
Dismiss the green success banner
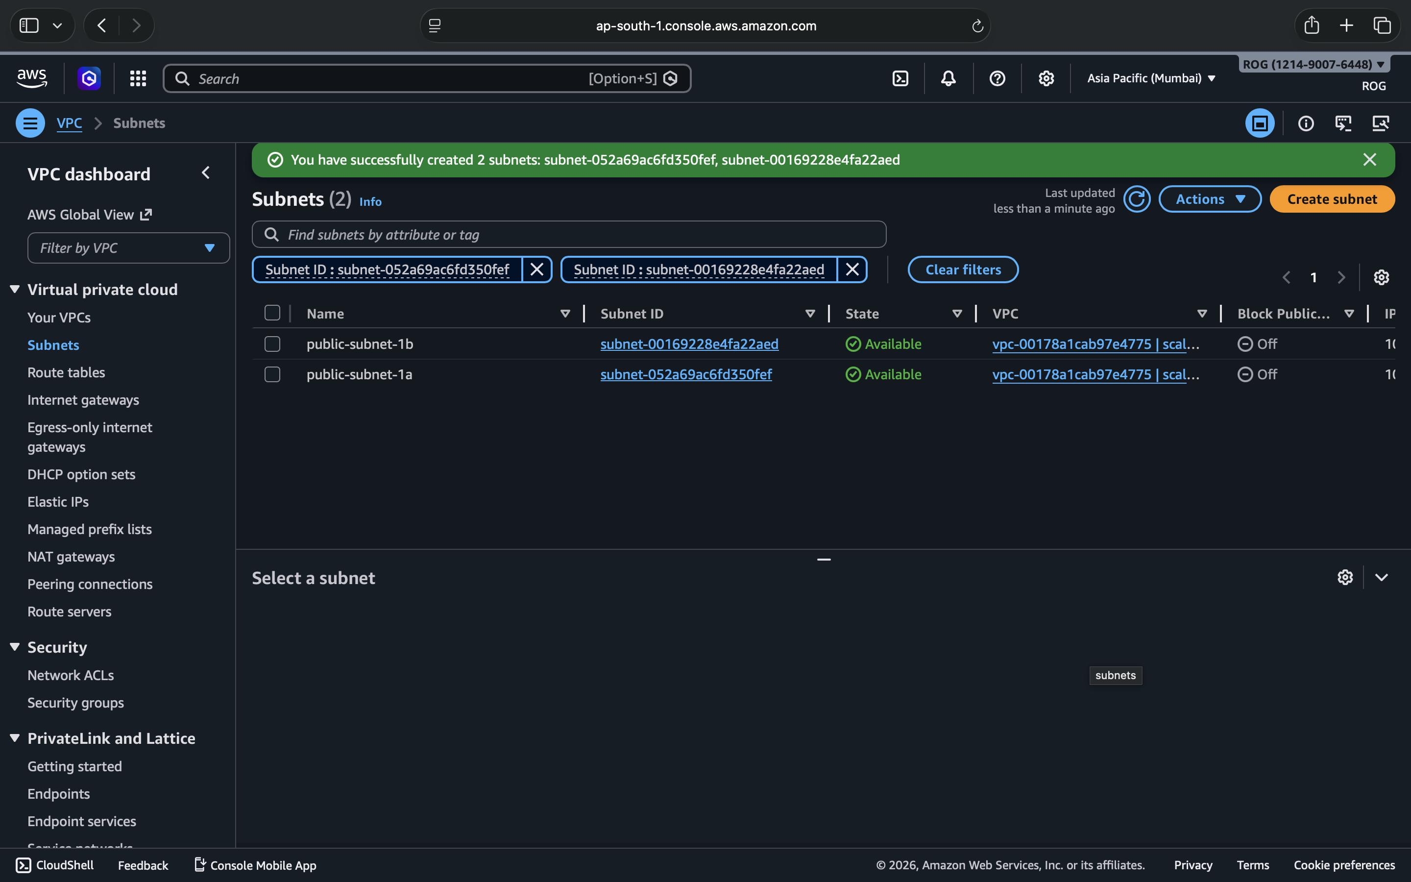coord(1370,160)
